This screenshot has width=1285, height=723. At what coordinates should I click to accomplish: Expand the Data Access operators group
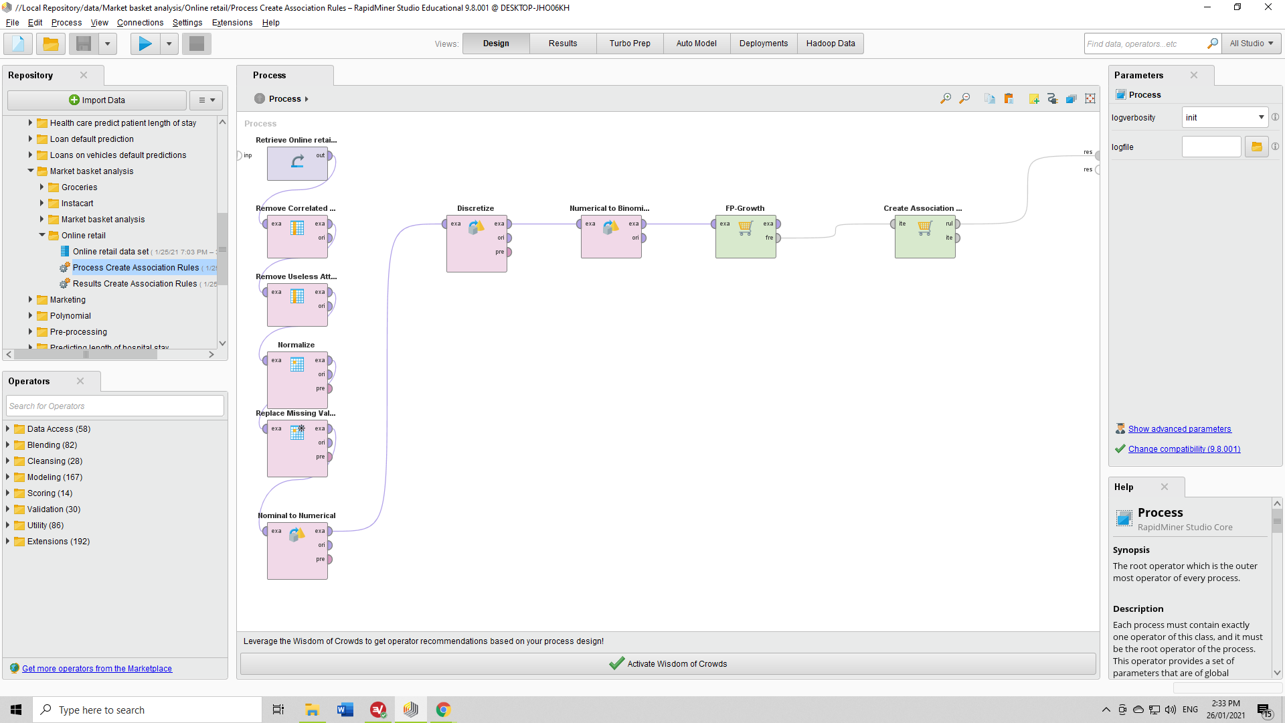click(8, 428)
